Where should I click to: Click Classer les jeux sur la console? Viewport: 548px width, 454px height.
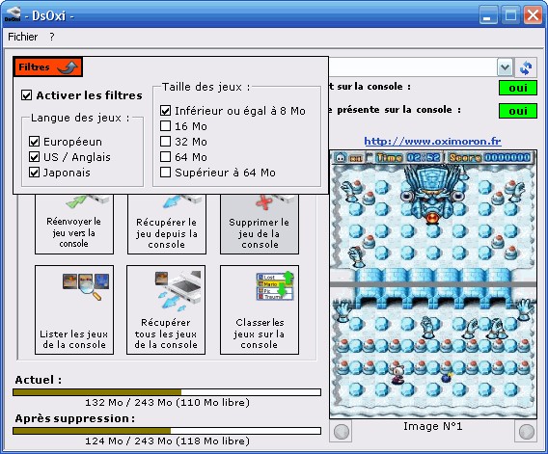260,309
